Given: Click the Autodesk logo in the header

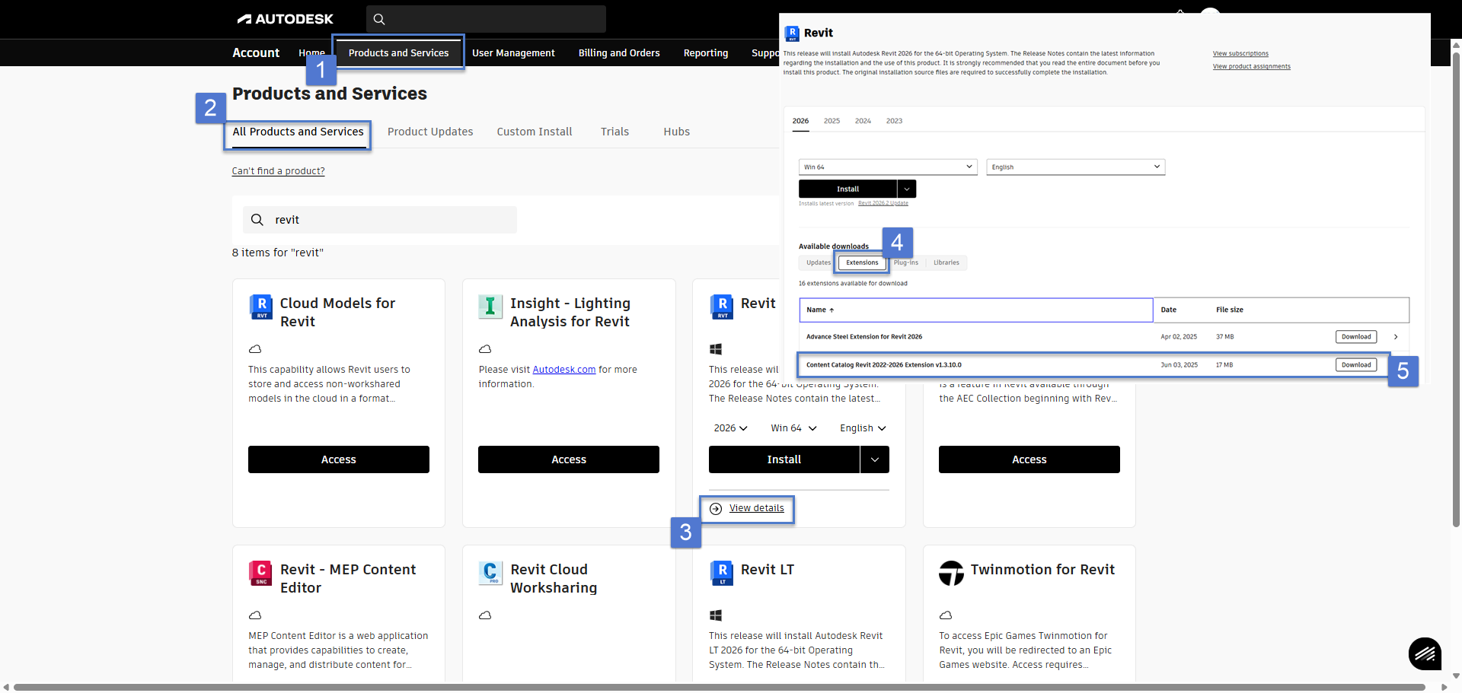Looking at the screenshot, I should click(x=285, y=19).
